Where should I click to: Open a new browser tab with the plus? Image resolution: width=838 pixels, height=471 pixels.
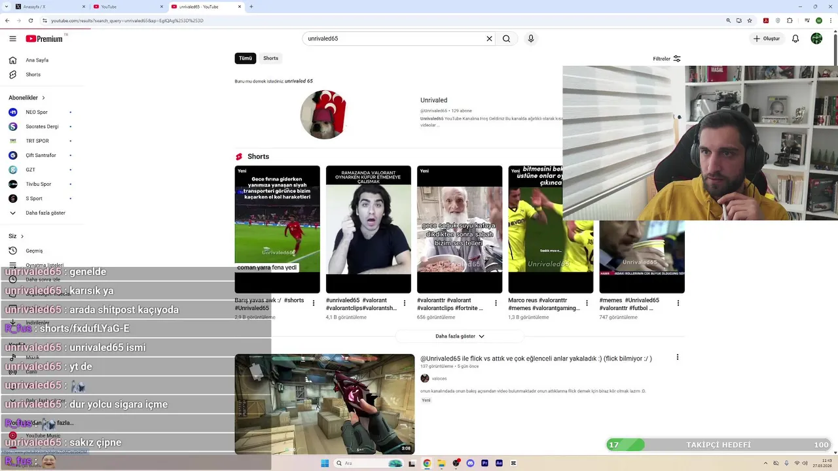point(251,7)
